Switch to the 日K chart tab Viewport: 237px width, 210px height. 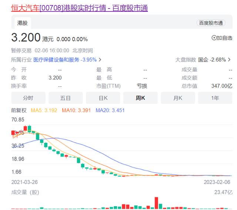click(x=103, y=98)
